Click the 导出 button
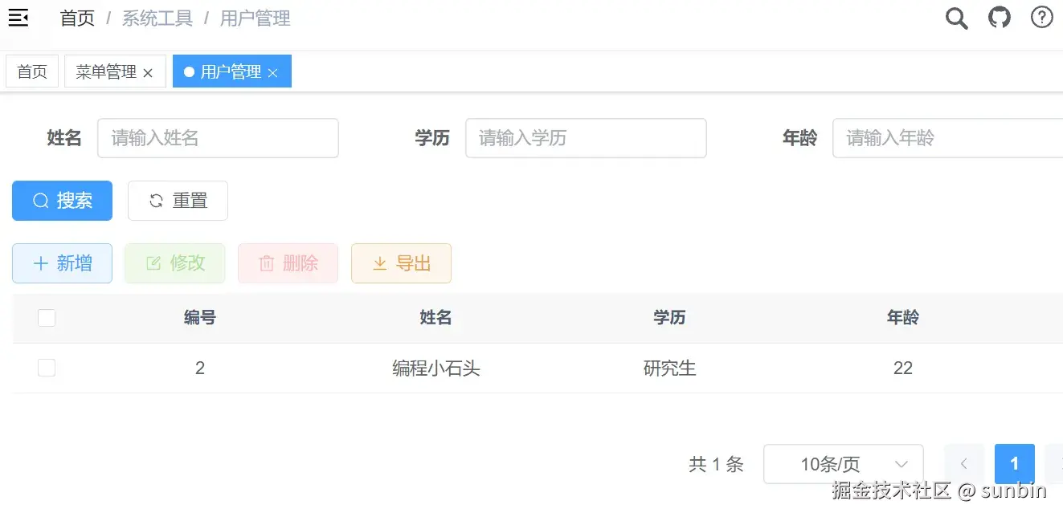1063x517 pixels. coord(401,263)
